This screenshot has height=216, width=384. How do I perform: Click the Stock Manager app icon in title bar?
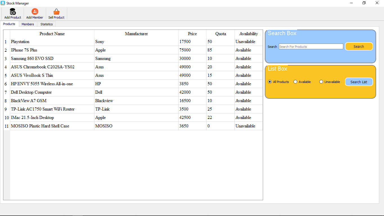pos(3,3)
